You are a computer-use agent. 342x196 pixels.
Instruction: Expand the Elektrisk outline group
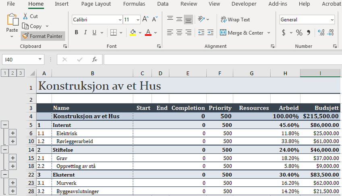coord(12,133)
